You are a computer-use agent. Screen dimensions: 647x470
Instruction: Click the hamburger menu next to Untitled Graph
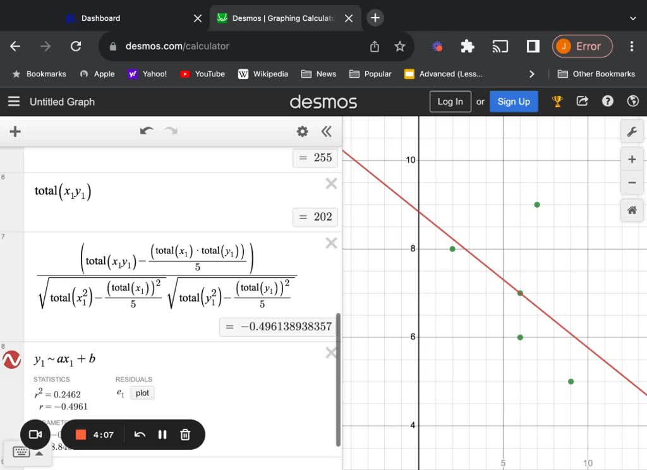tap(13, 101)
